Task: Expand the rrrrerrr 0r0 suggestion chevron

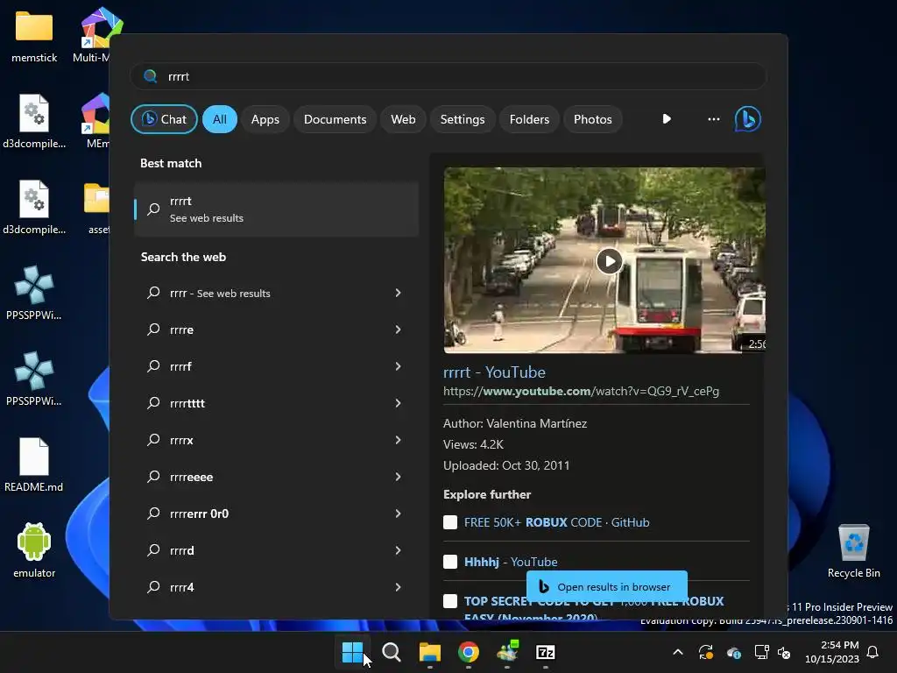Action: 398,514
